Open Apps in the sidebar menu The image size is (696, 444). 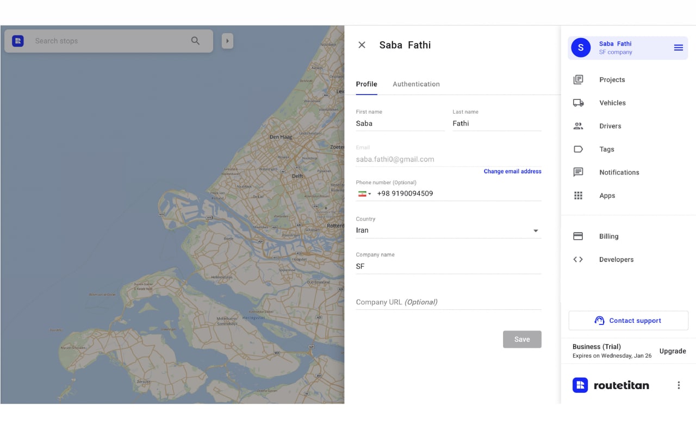[607, 196]
